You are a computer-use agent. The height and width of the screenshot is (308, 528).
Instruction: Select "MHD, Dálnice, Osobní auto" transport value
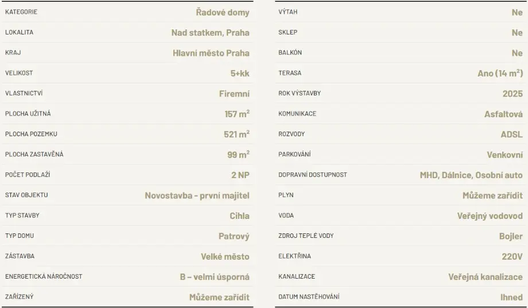click(471, 175)
